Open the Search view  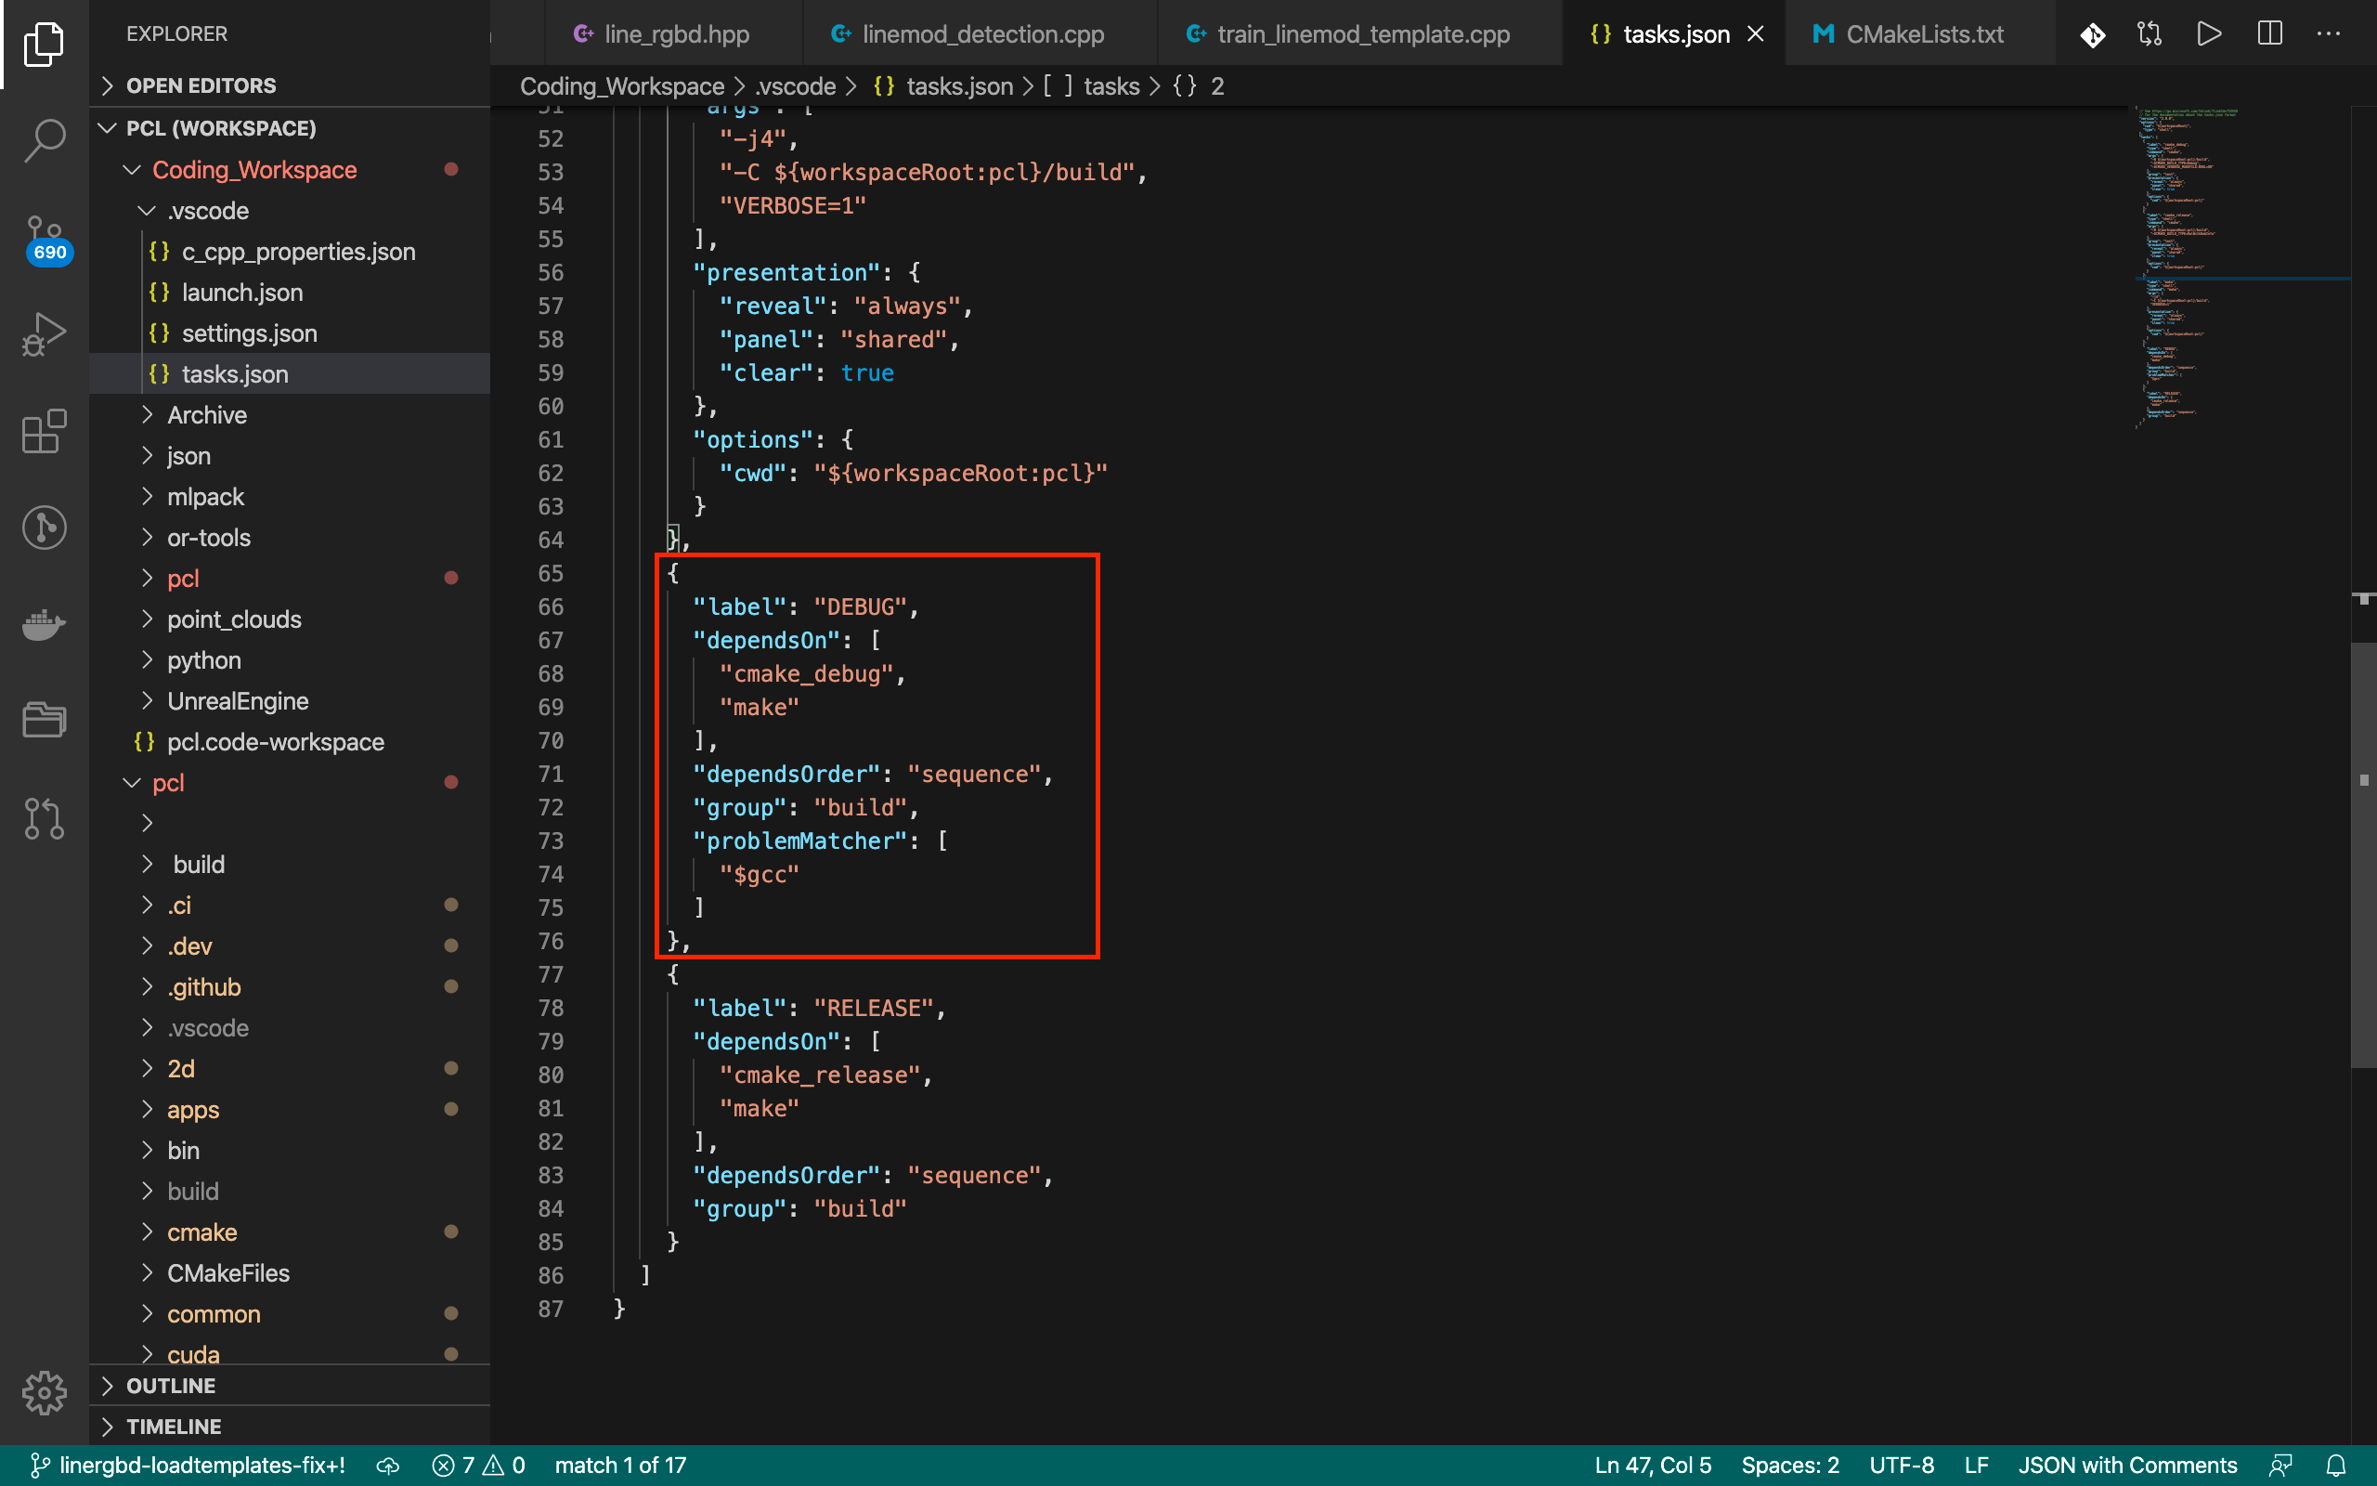45,140
